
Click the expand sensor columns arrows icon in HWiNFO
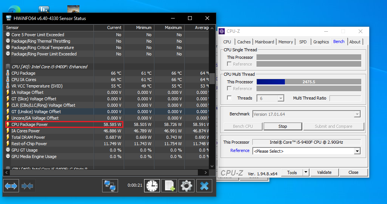[11, 186]
